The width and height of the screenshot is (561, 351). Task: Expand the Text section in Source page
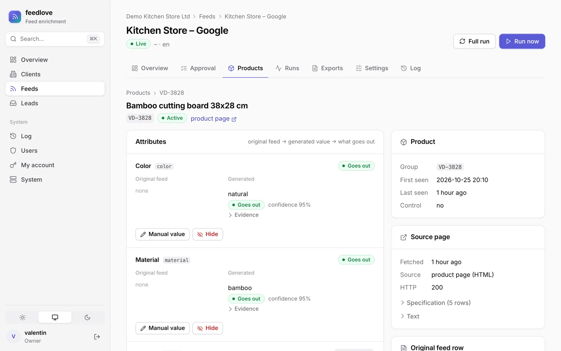pos(410,316)
